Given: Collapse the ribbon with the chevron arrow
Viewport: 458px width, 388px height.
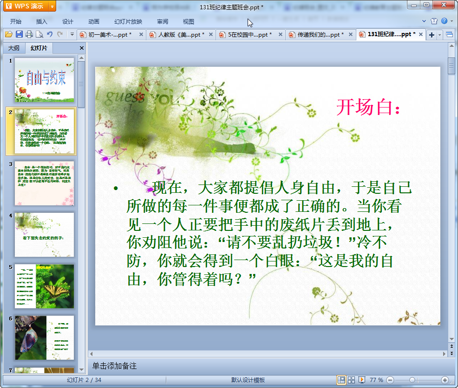Looking at the screenshot, I should click(424, 21).
